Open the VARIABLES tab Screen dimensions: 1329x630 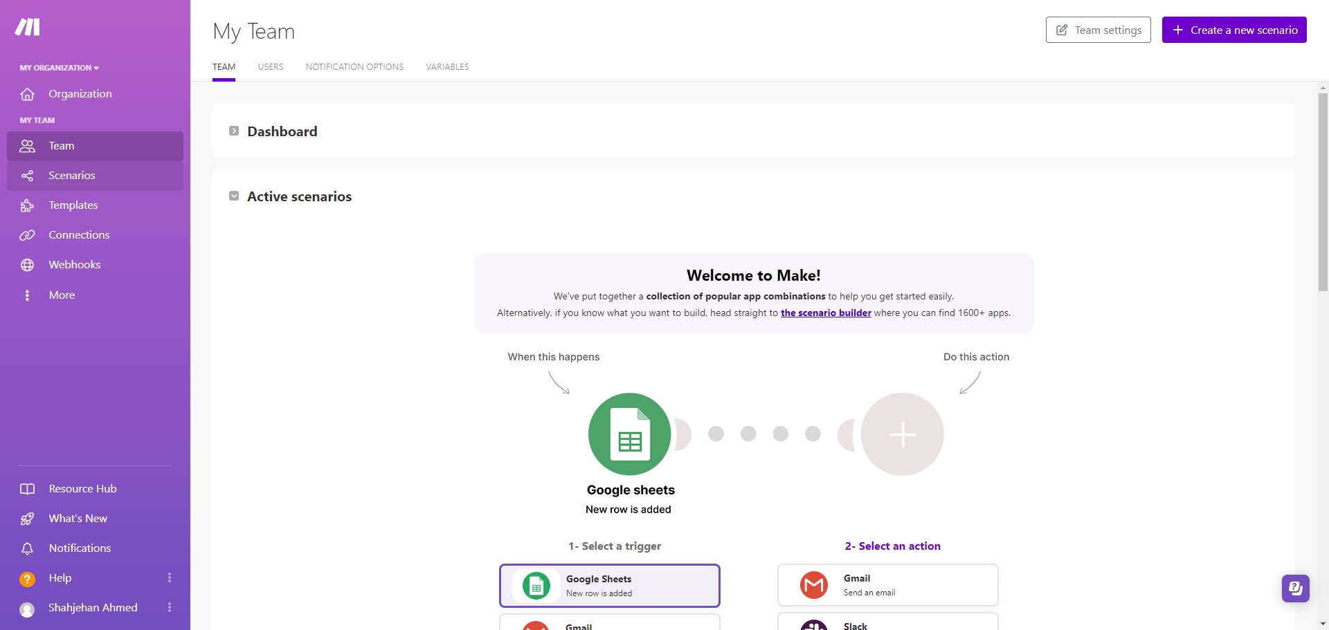click(x=447, y=66)
